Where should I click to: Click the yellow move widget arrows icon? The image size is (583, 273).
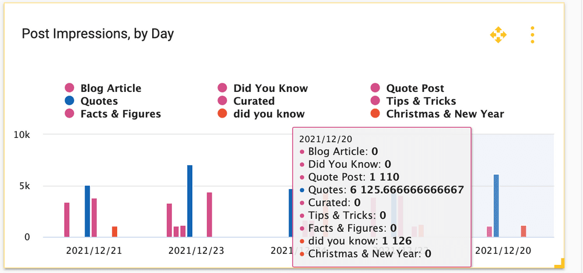click(498, 35)
